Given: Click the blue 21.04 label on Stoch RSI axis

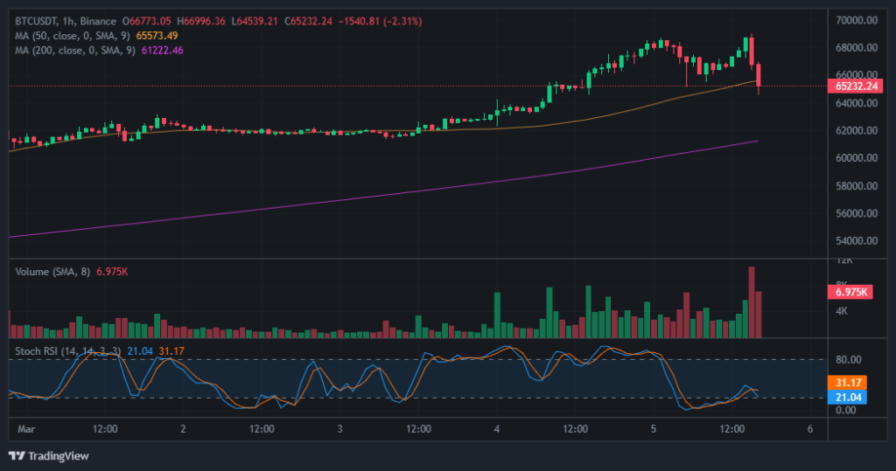Looking at the screenshot, I should [x=847, y=397].
